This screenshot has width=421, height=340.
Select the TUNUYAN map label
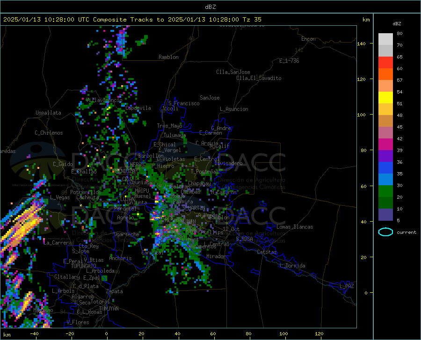[x=109, y=309]
